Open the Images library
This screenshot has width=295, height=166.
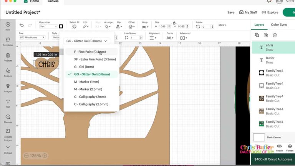(x=8, y=88)
